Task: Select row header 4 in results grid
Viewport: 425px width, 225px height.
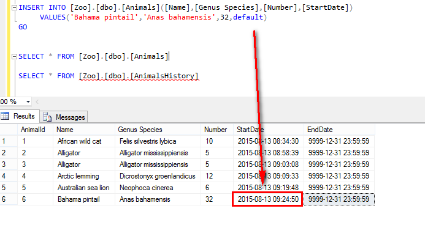Action: 9,176
